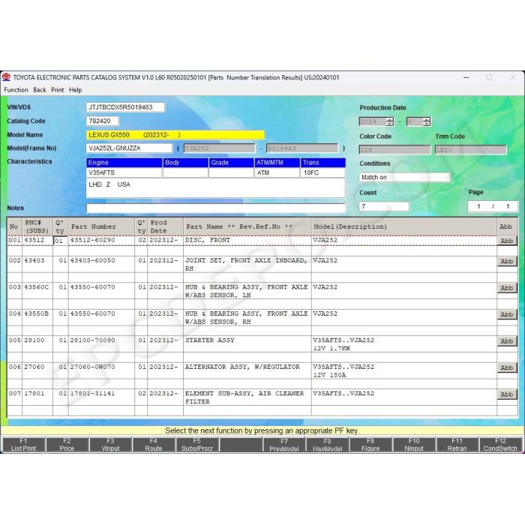Click the production year spinner arrows
The width and height of the screenshot is (525, 525).
(390, 121)
